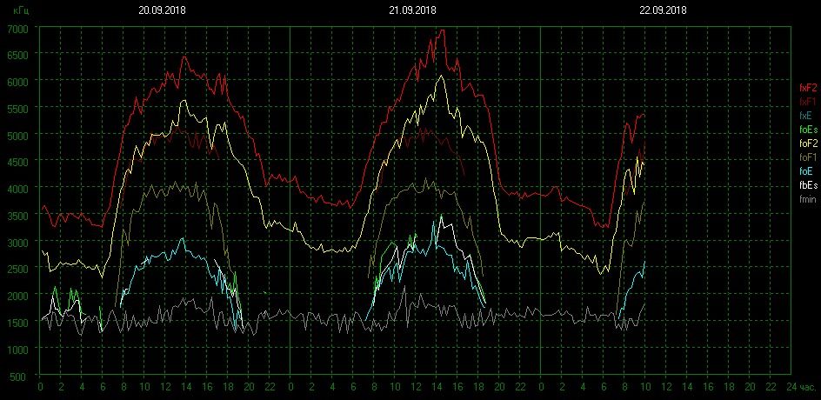Select the yellow foF2 legend label
The height and width of the screenshot is (400, 821).
click(807, 143)
